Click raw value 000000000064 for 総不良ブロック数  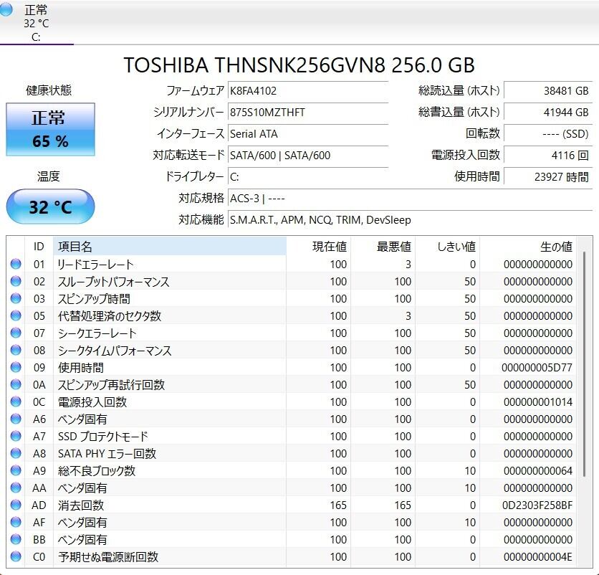point(538,470)
